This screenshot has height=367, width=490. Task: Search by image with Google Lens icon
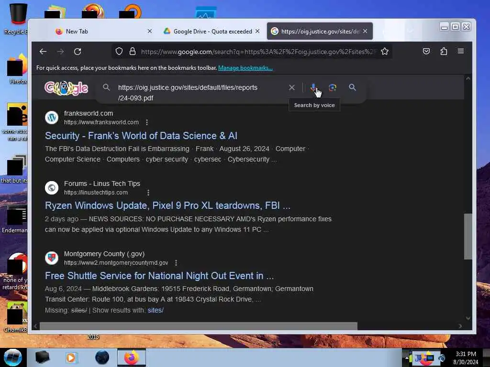coord(333,88)
